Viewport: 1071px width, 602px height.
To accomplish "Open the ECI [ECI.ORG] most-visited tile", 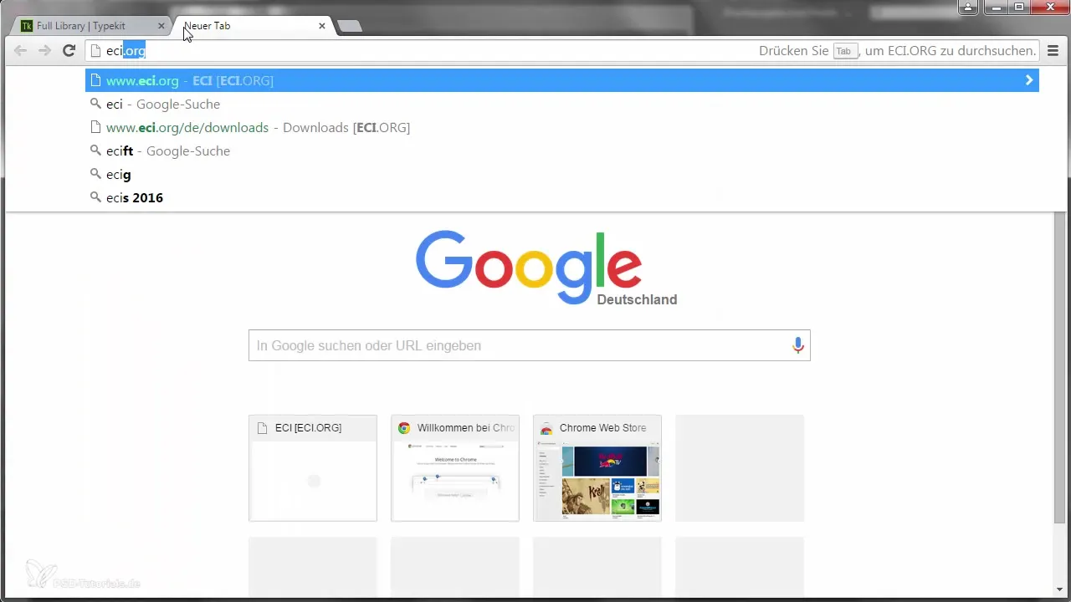I will tap(313, 468).
